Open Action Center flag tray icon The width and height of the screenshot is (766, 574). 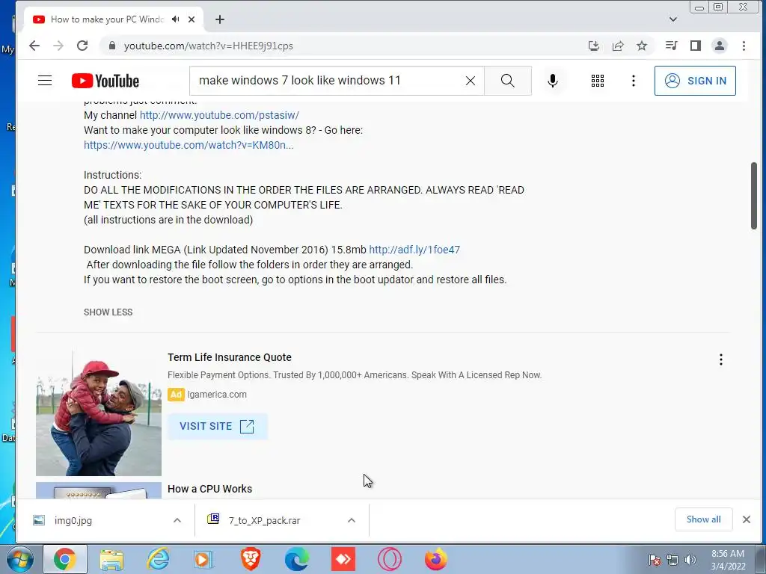tap(655, 560)
